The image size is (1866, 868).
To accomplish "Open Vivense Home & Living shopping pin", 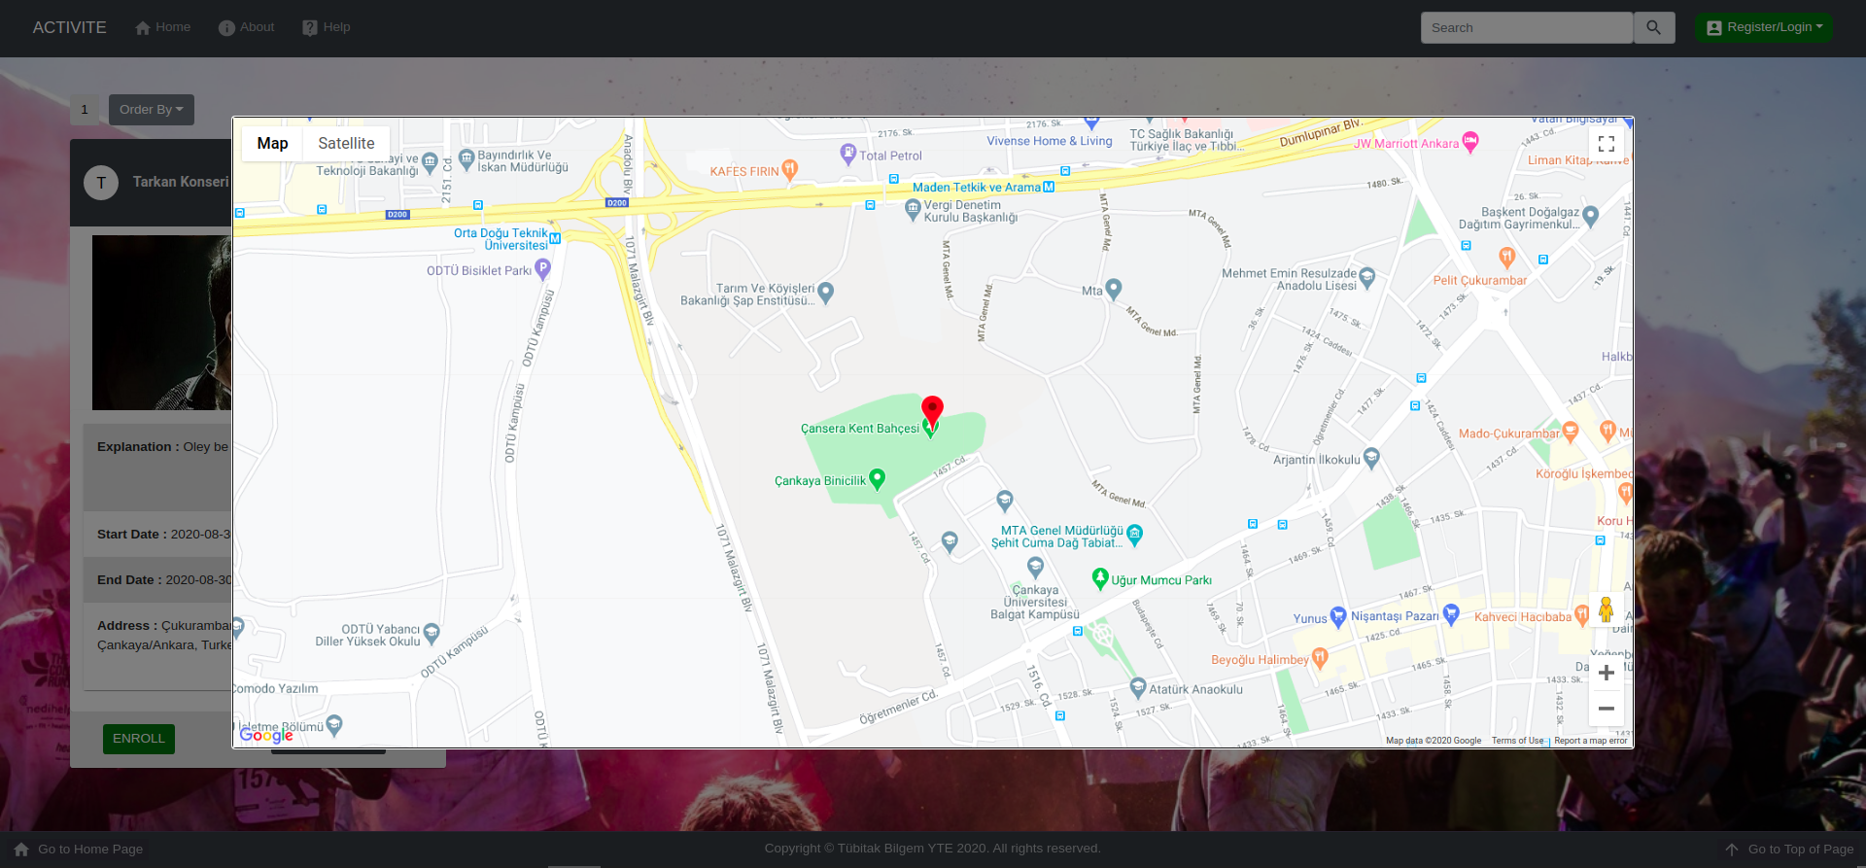I will pos(1091,123).
